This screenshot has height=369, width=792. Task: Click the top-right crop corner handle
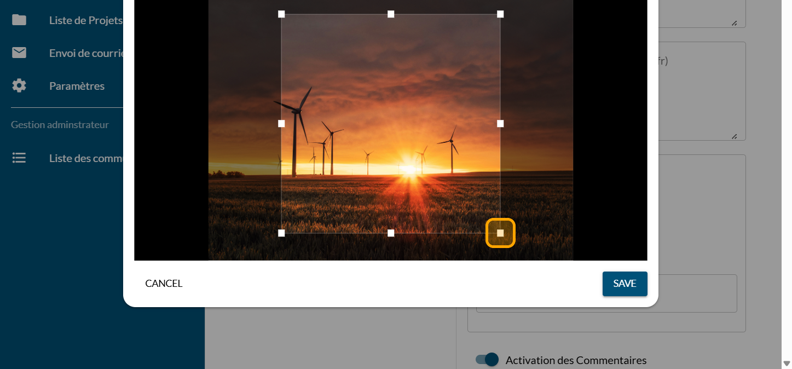click(x=500, y=14)
